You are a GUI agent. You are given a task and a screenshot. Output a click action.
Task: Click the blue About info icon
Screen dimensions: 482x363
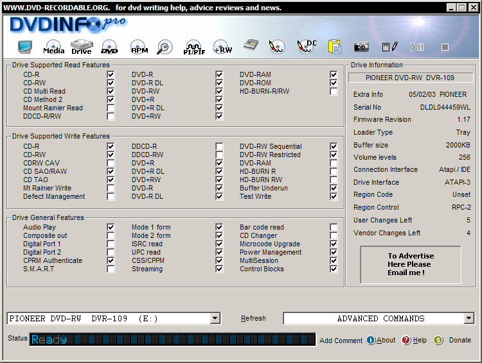371,340
